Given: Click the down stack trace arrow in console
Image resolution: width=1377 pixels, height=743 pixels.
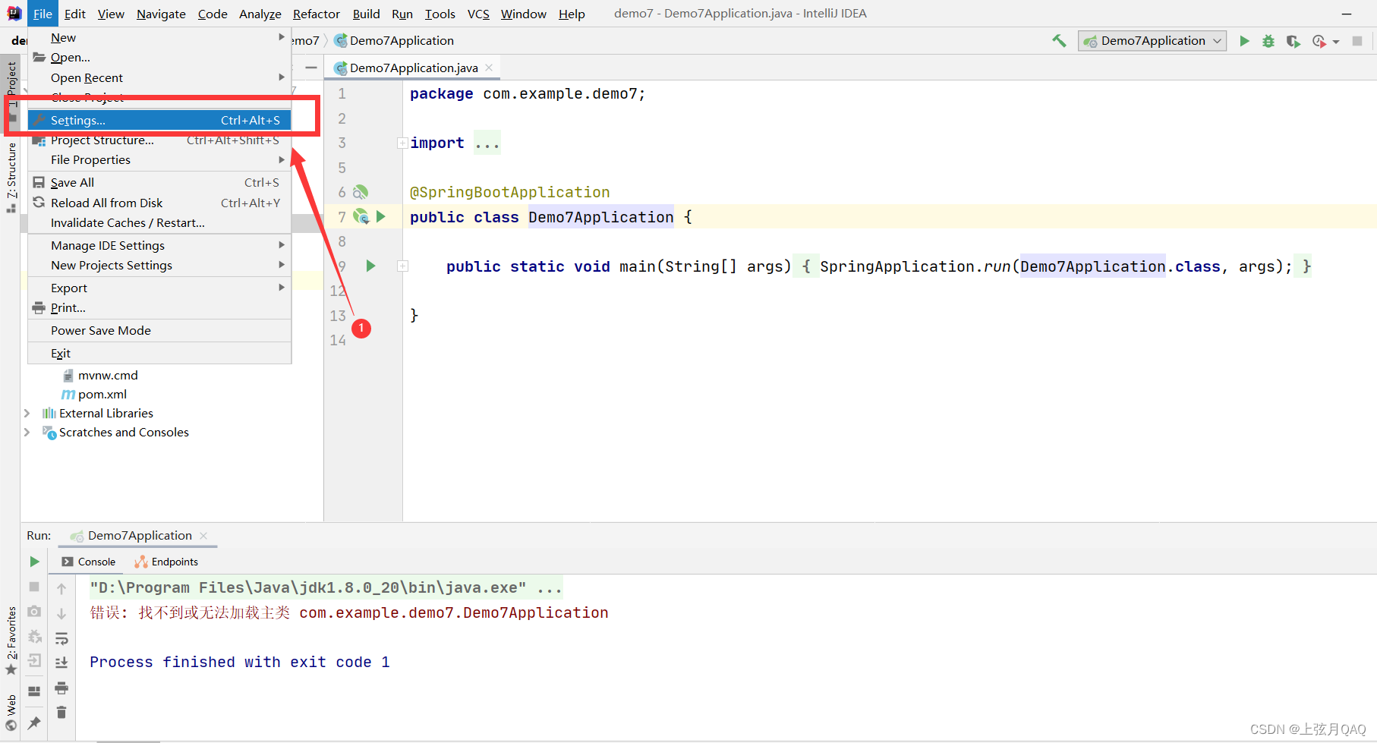Looking at the screenshot, I should tap(61, 613).
